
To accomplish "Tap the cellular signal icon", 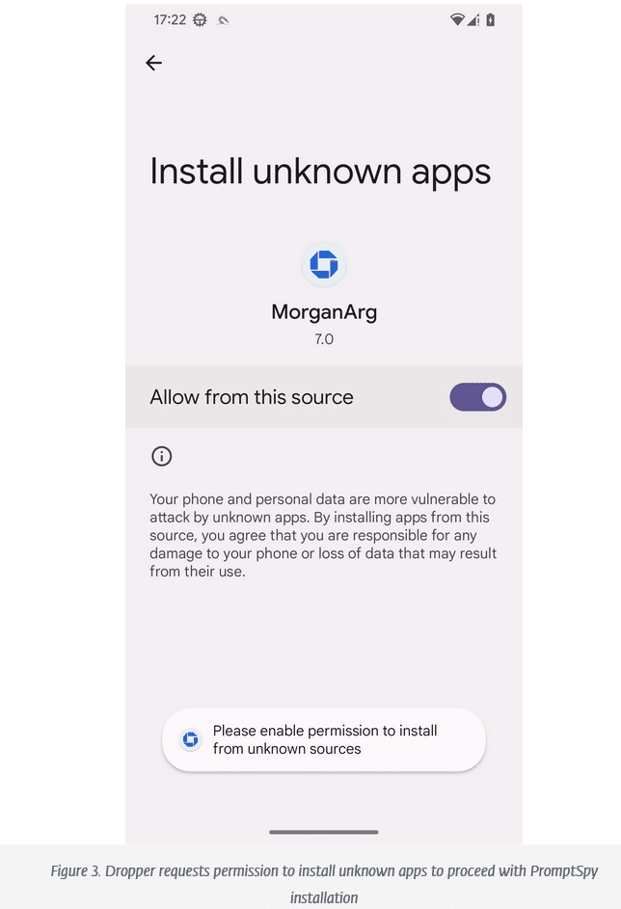I will tap(473, 20).
